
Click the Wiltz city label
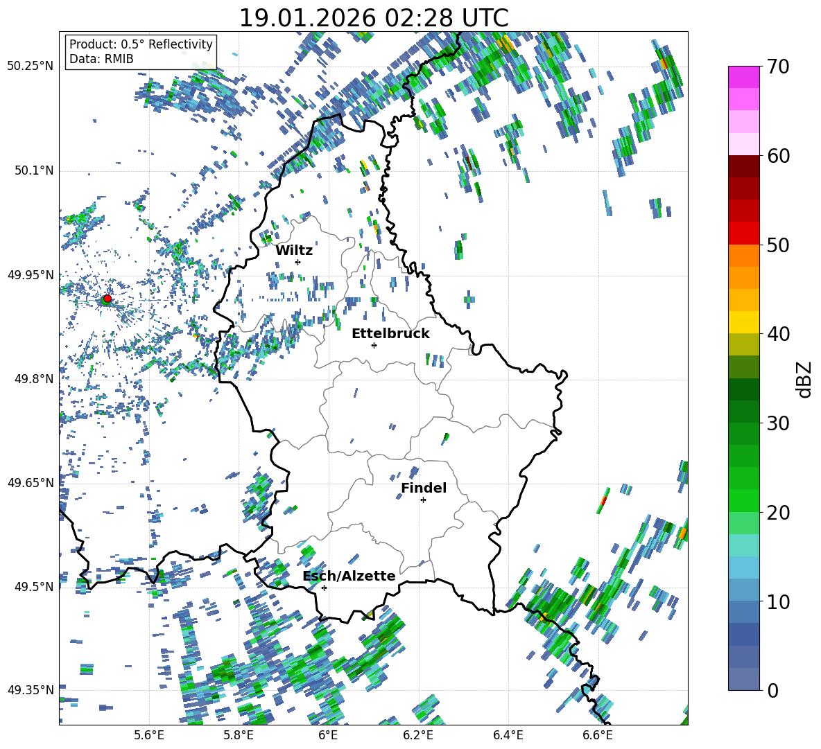pos(294,251)
